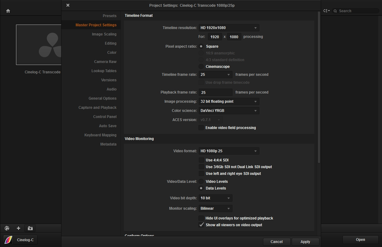
Task: Open the Timeline frame rate dropdown
Action: click(x=215, y=75)
